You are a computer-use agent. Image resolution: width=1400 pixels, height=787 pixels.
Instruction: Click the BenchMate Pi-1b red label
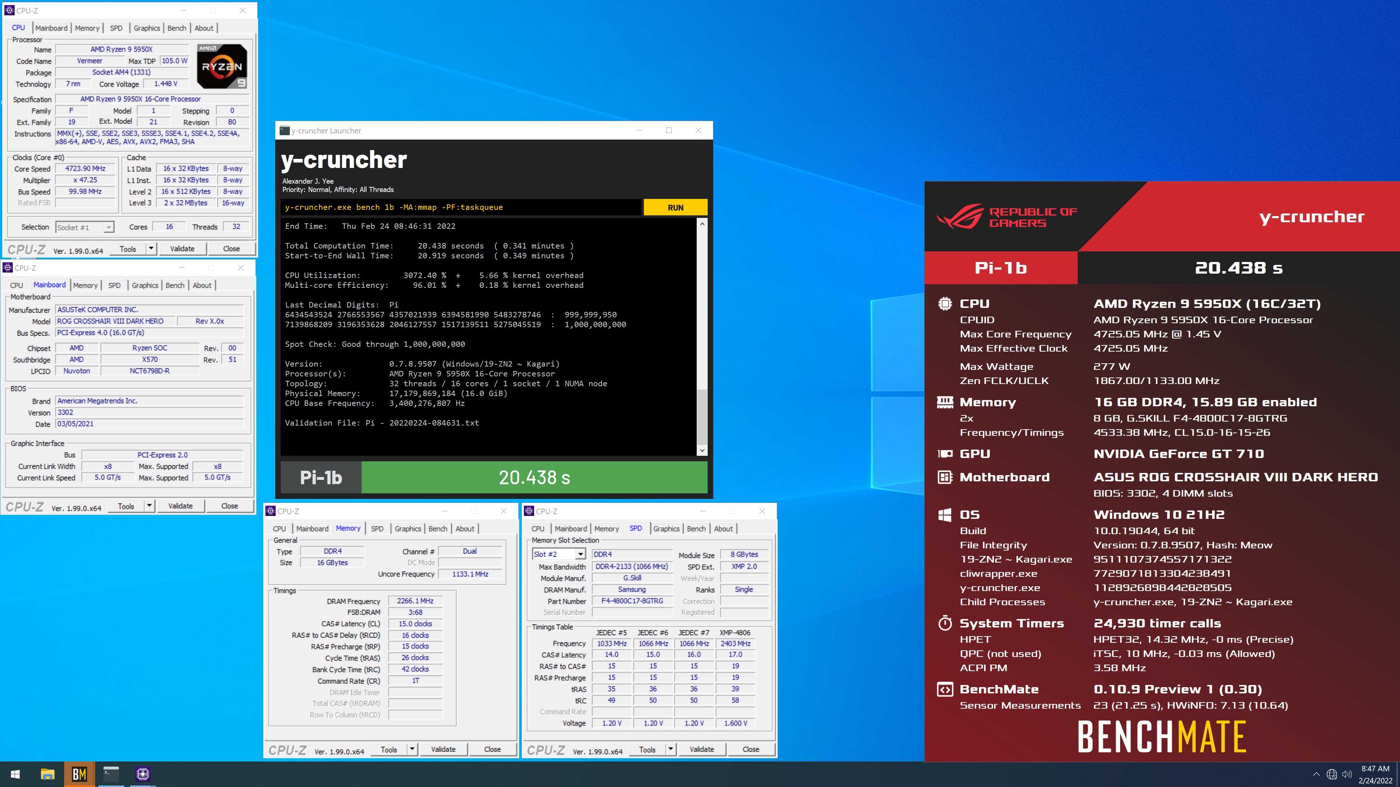click(x=1000, y=268)
